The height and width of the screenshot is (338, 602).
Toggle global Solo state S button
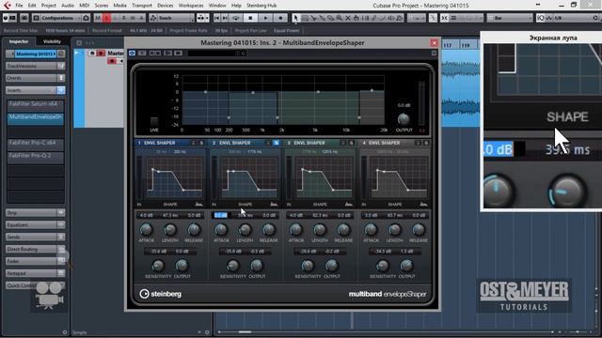(x=106, y=18)
